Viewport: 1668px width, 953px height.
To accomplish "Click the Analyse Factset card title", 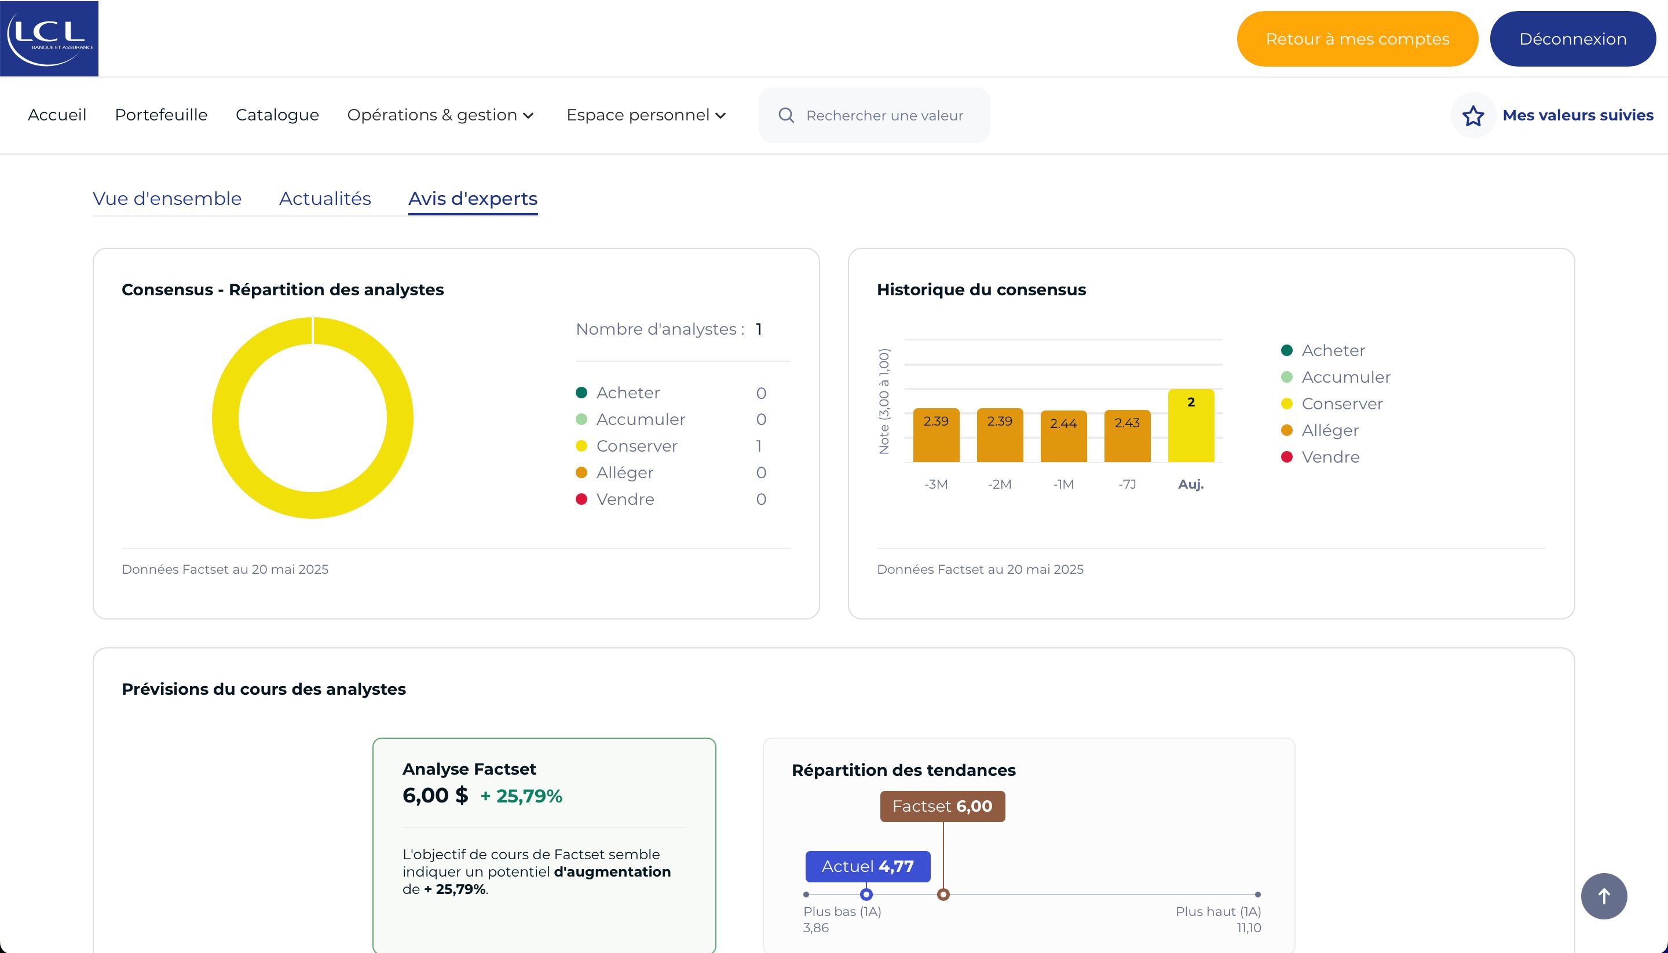I will click(469, 768).
